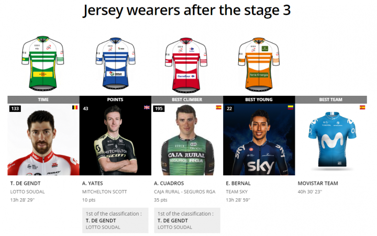Select the BEST TEAM header

coord(331,99)
